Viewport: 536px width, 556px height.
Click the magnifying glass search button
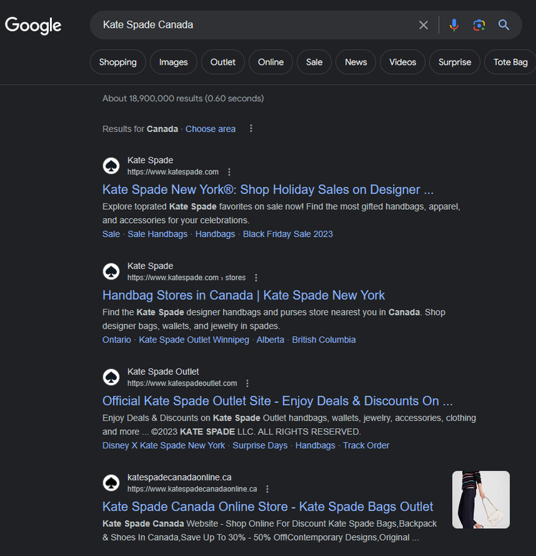pos(504,25)
